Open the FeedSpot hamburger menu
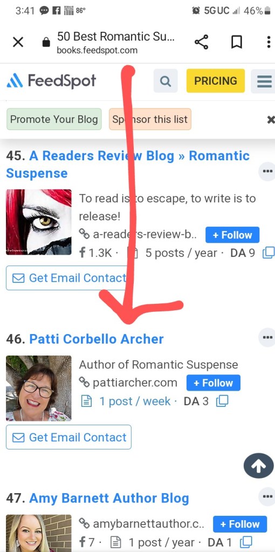Screen dimensions: 275x552 pos(264,81)
